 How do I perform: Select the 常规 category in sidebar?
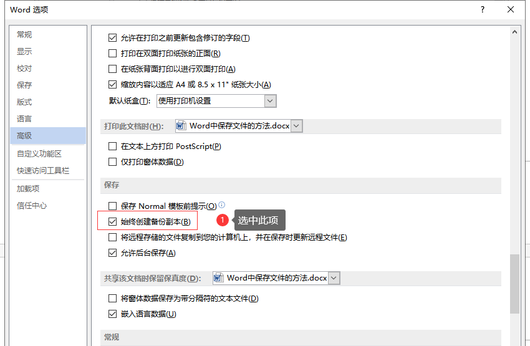[x=24, y=35]
